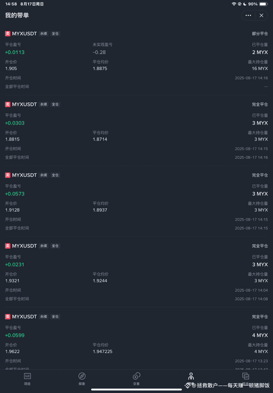Tap the home indicator bar at bottom
This screenshot has height=393, width=273.
tap(136, 389)
